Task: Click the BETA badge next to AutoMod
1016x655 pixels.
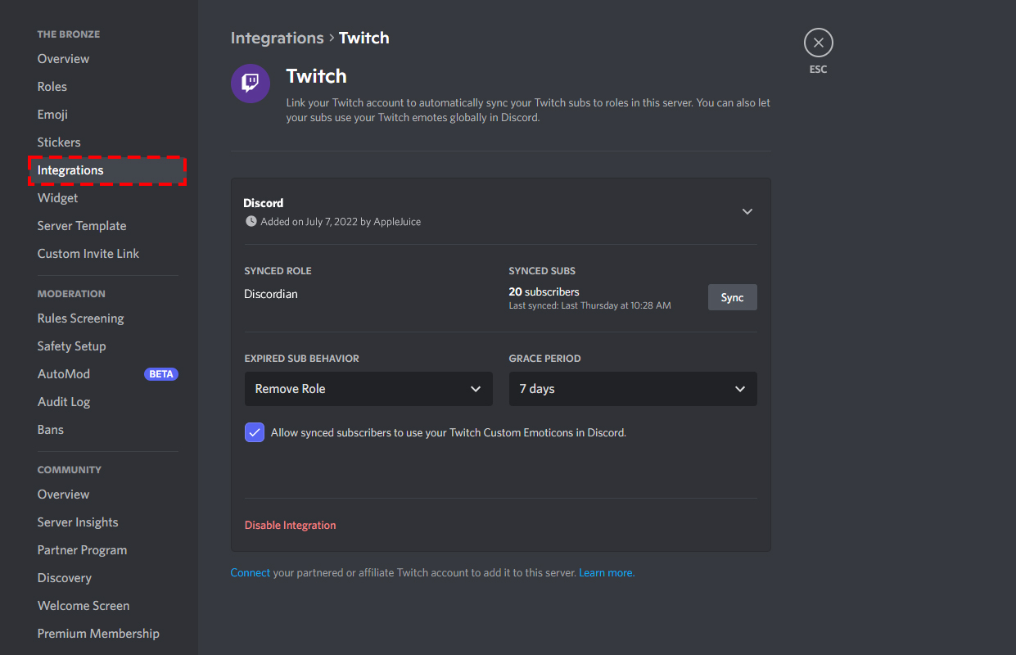Action: pyautogui.click(x=161, y=374)
